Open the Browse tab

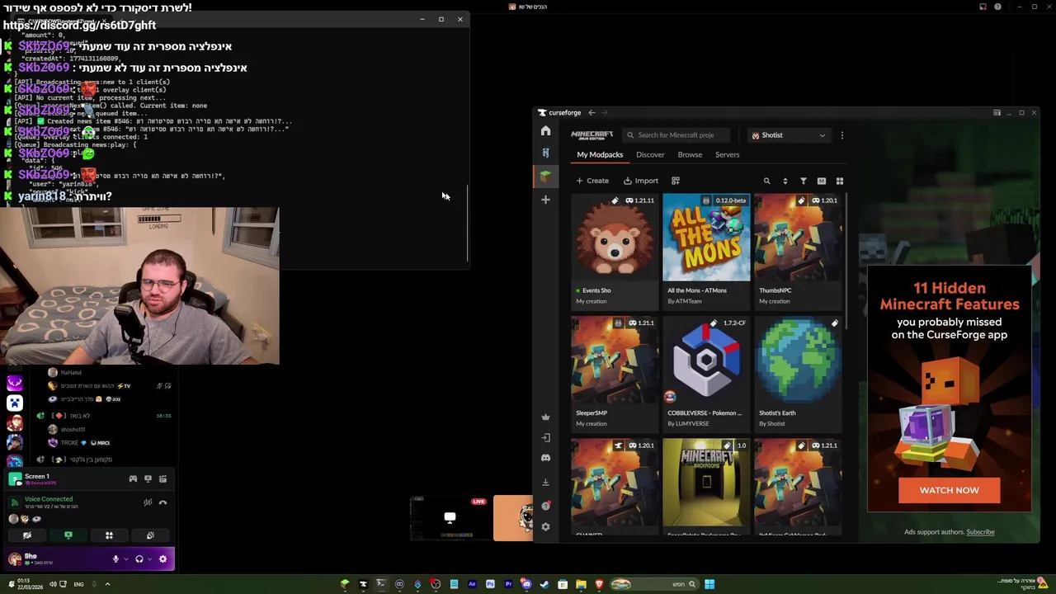point(690,154)
